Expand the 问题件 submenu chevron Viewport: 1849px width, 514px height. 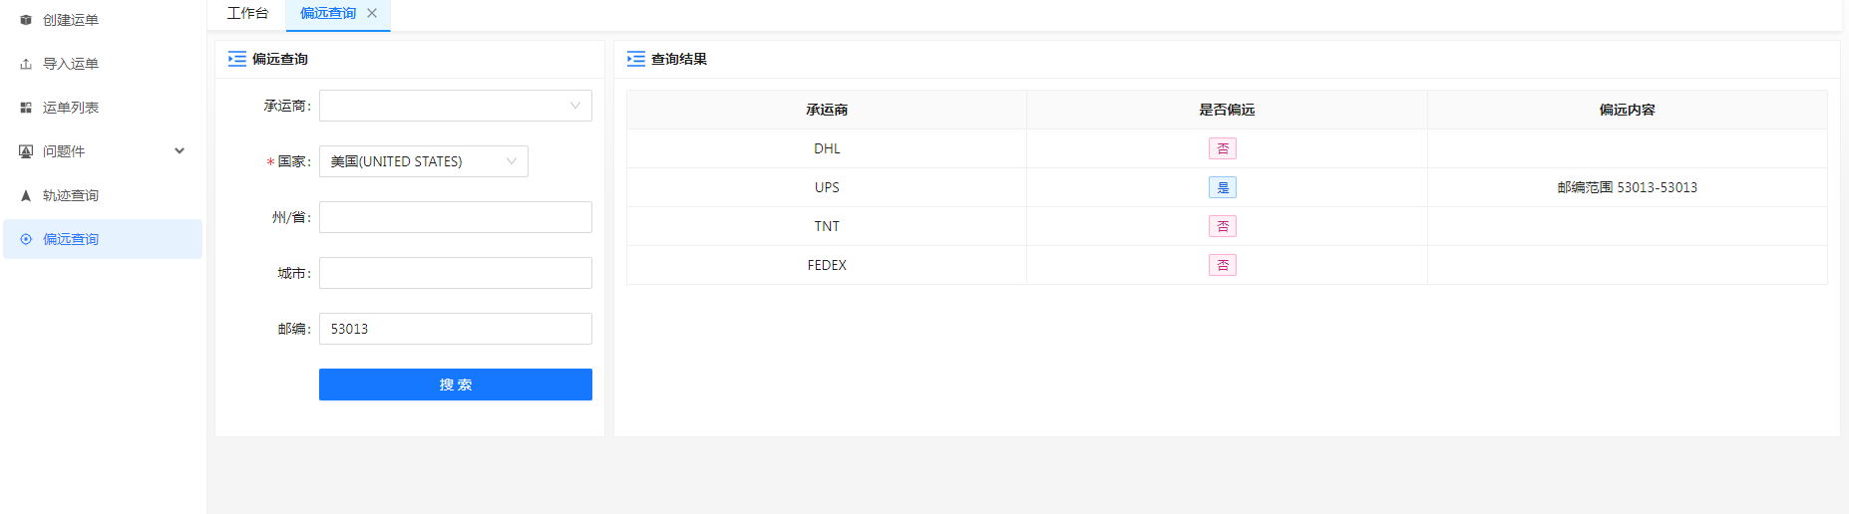[180, 151]
